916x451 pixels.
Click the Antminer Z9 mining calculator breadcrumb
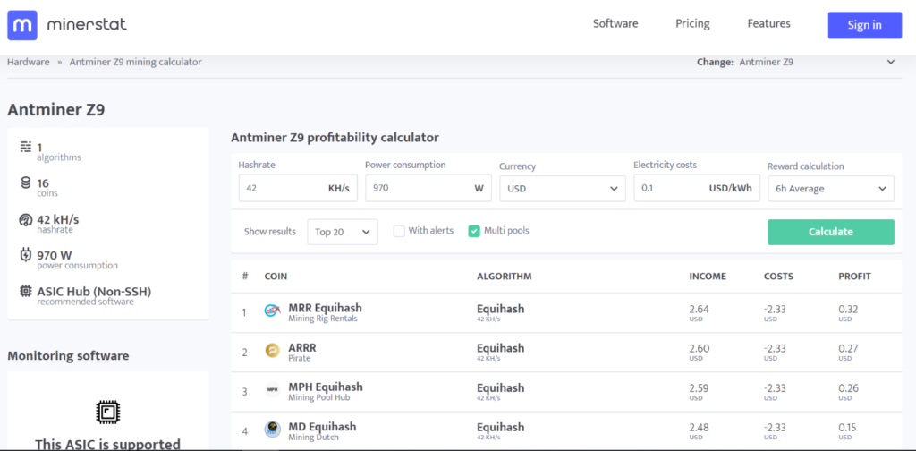click(x=136, y=62)
